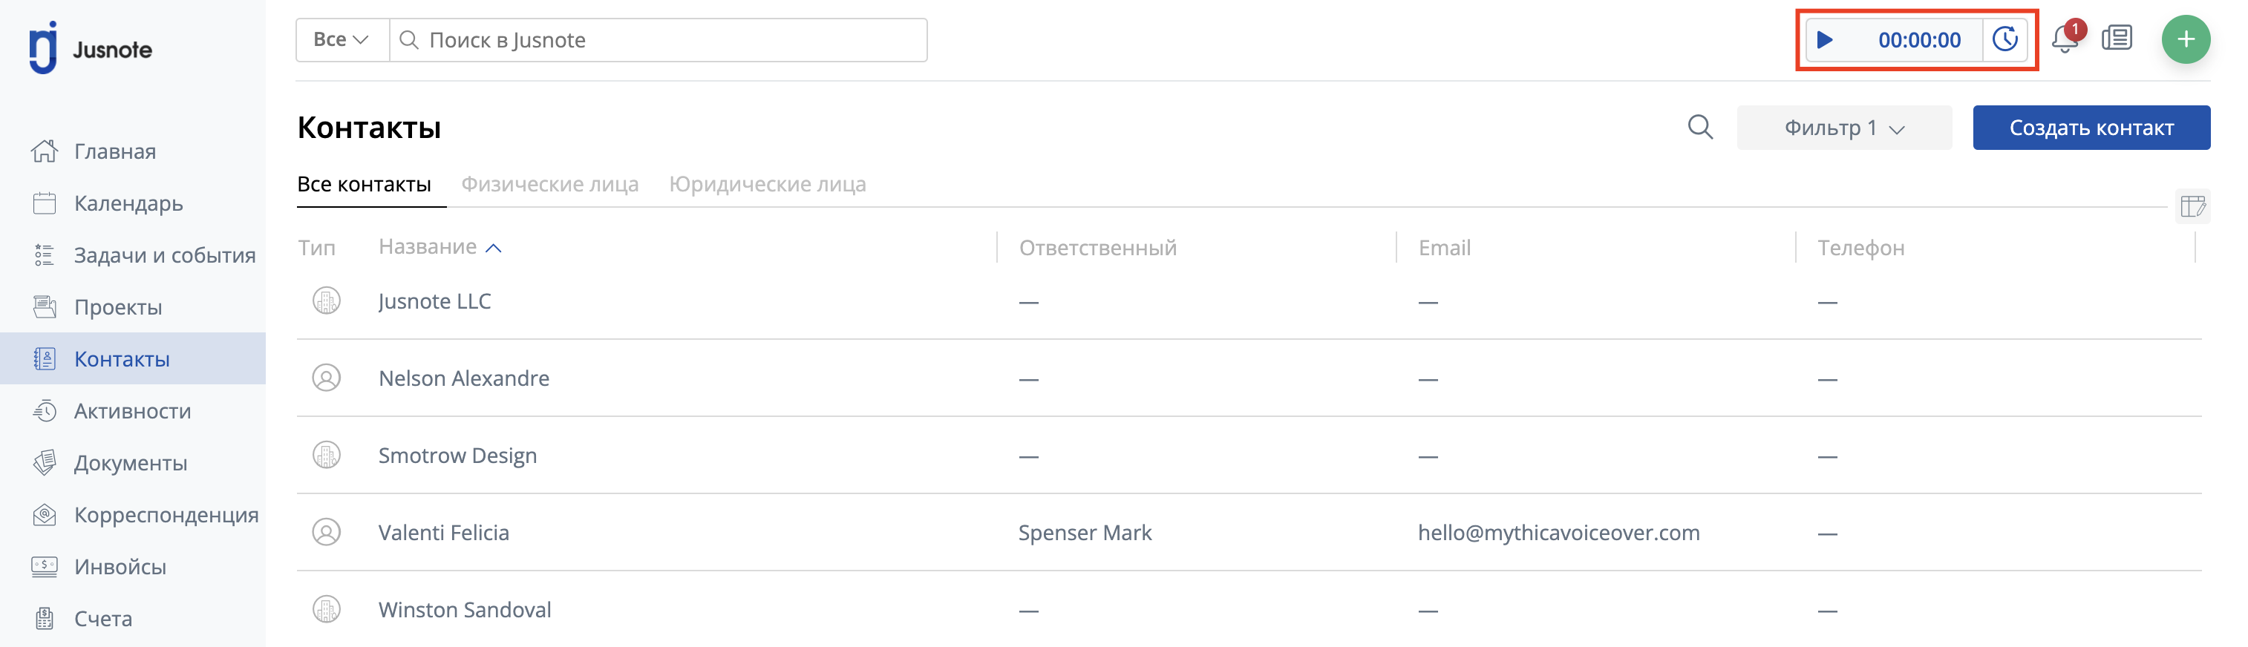
Task: Start the timer with the play button
Action: click(1825, 40)
